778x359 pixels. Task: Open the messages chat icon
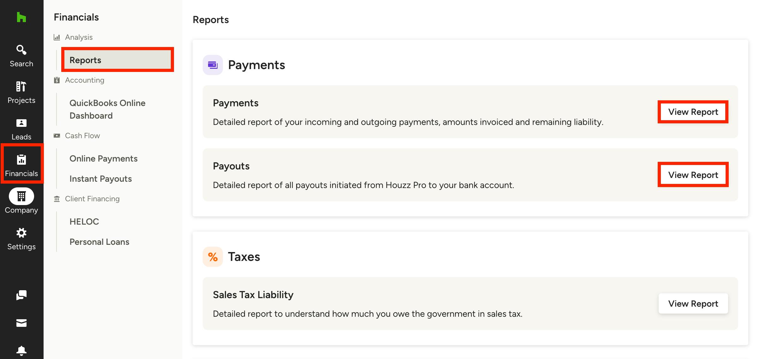point(21,295)
